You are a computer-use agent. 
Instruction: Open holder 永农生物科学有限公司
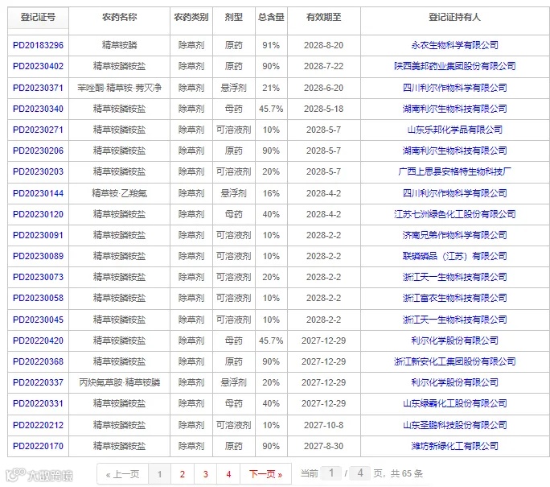pos(455,45)
